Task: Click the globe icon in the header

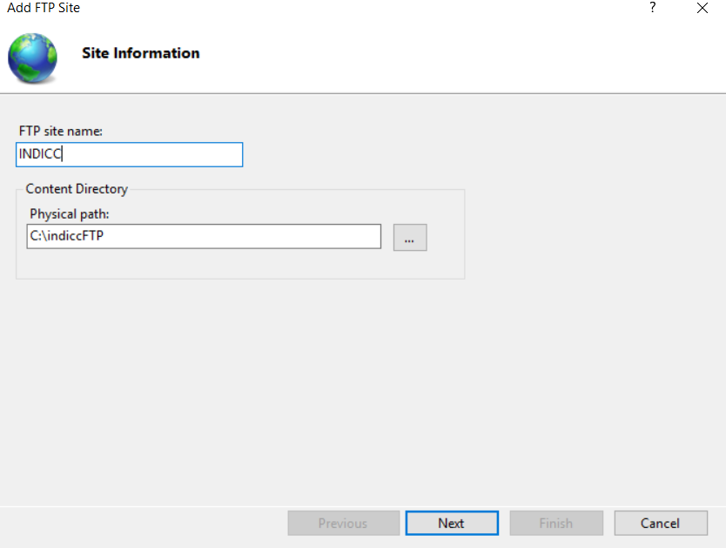Action: [x=32, y=58]
